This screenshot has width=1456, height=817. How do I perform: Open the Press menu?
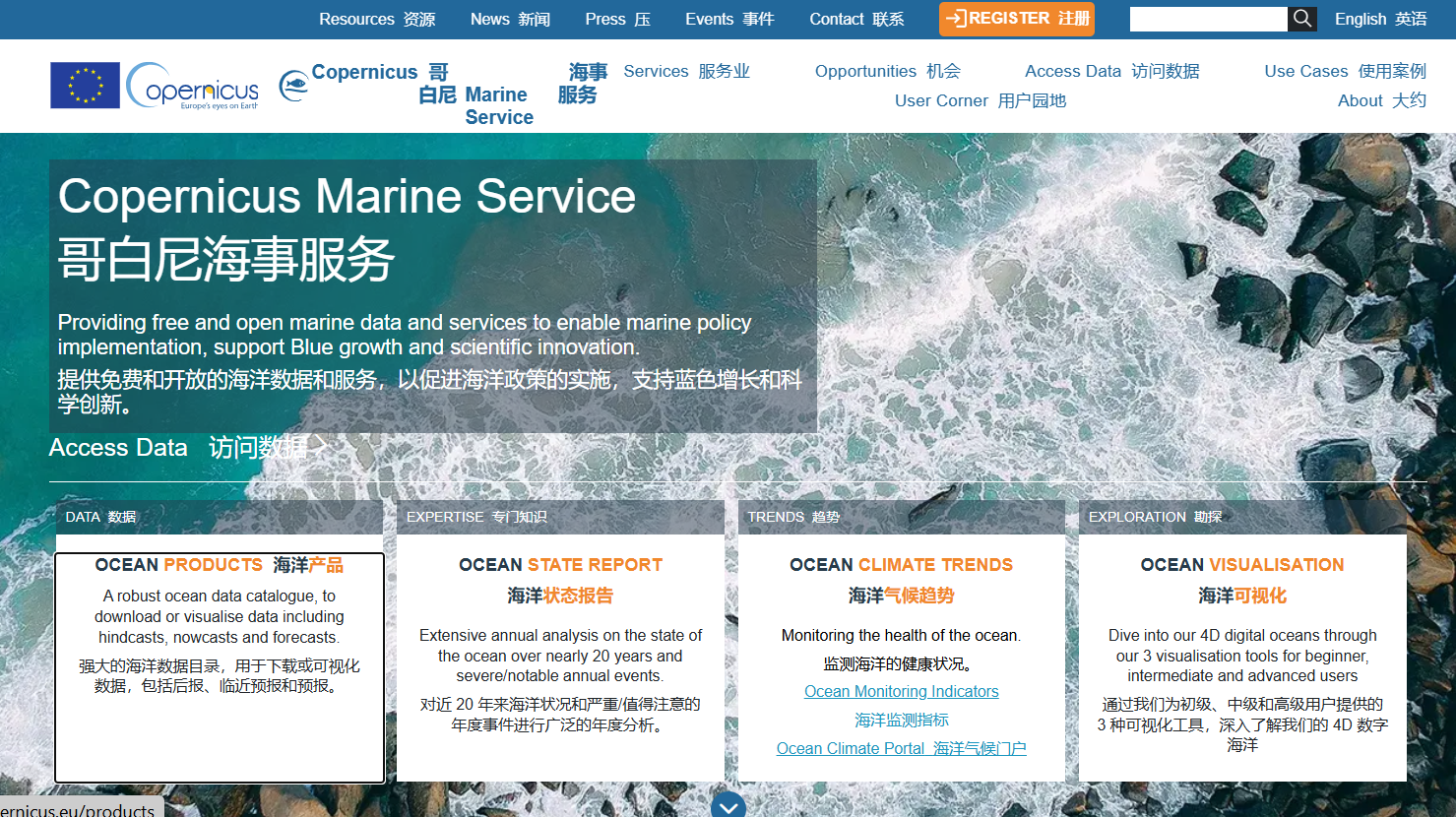click(x=617, y=19)
